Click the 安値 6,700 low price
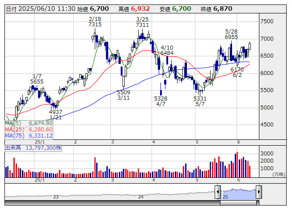 point(175,9)
